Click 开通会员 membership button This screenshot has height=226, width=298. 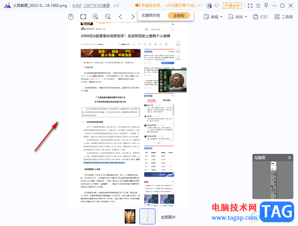point(232,6)
